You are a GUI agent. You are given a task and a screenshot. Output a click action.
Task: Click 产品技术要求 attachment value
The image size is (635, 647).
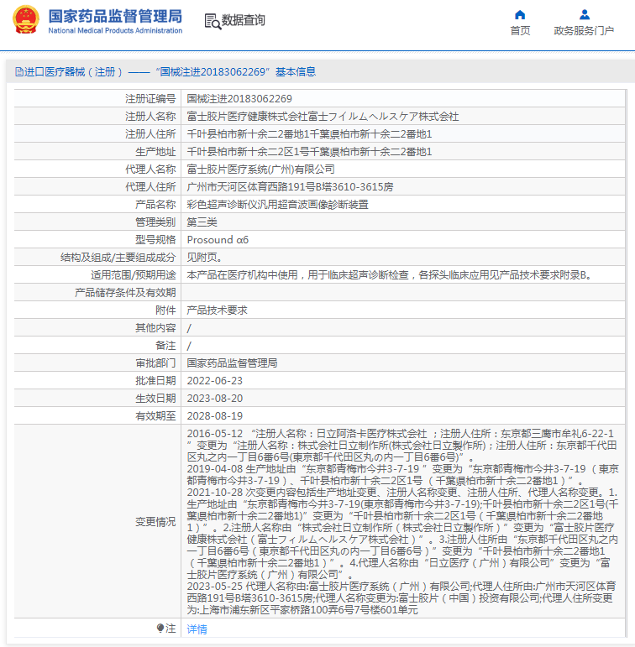tap(217, 310)
